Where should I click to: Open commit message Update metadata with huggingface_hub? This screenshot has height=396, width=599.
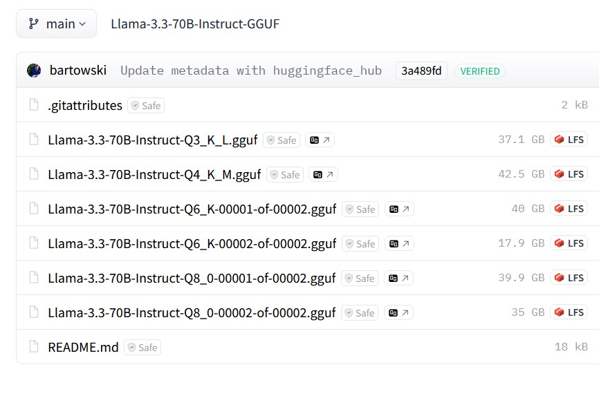point(251,70)
